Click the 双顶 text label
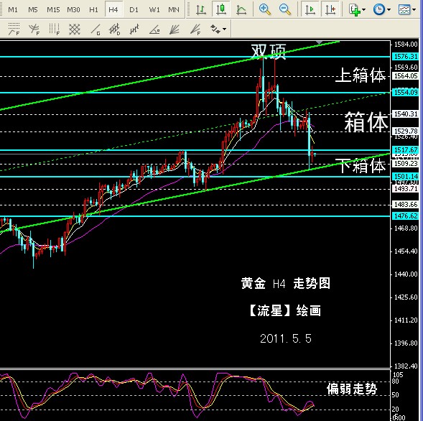This screenshot has width=423, height=421. point(269,52)
